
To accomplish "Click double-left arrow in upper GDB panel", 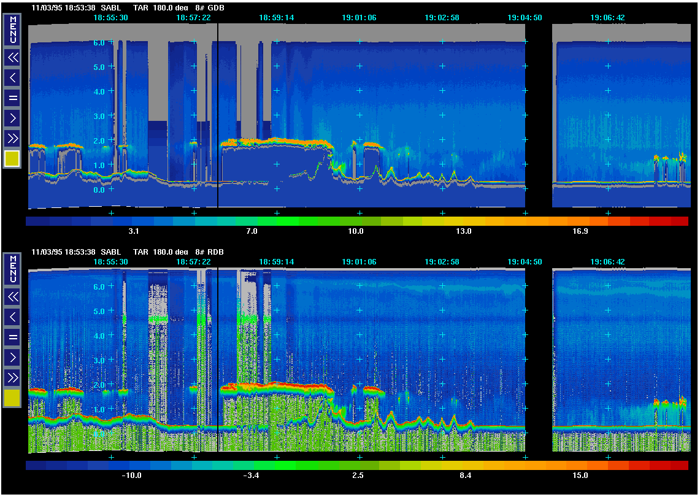I will (x=12, y=58).
